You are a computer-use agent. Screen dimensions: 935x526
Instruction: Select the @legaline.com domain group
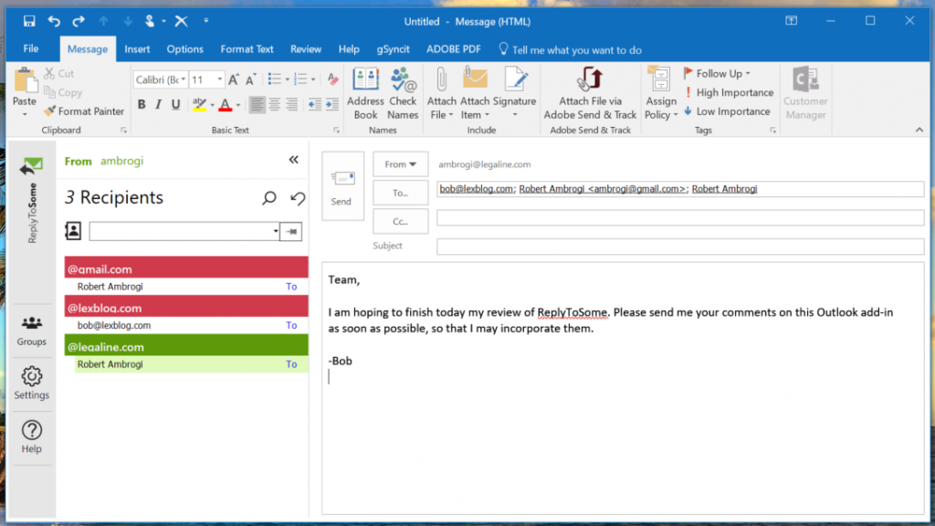pos(186,345)
